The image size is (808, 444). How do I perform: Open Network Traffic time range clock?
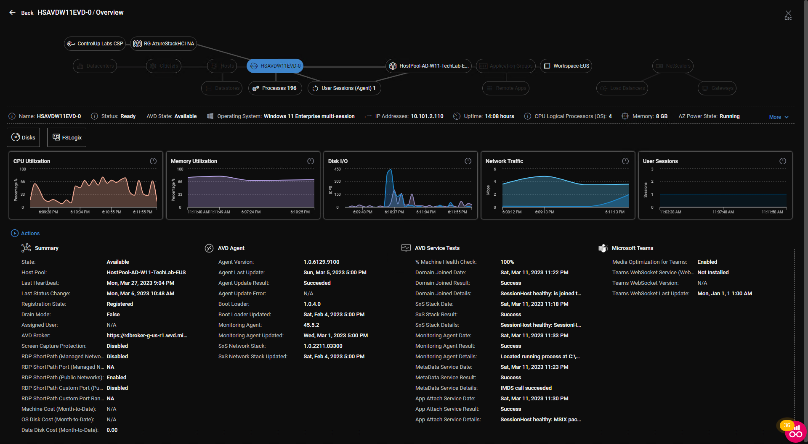click(625, 161)
